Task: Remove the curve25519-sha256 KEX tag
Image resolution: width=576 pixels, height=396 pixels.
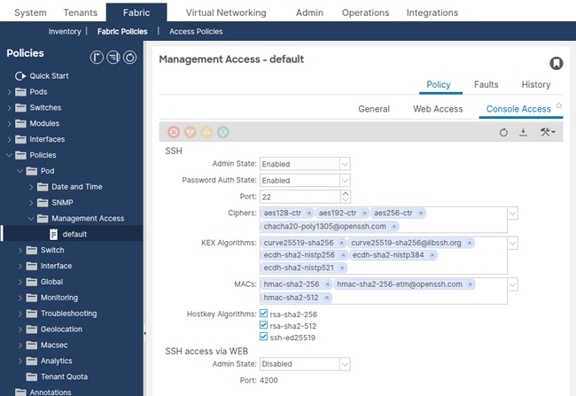Action: pos(342,243)
